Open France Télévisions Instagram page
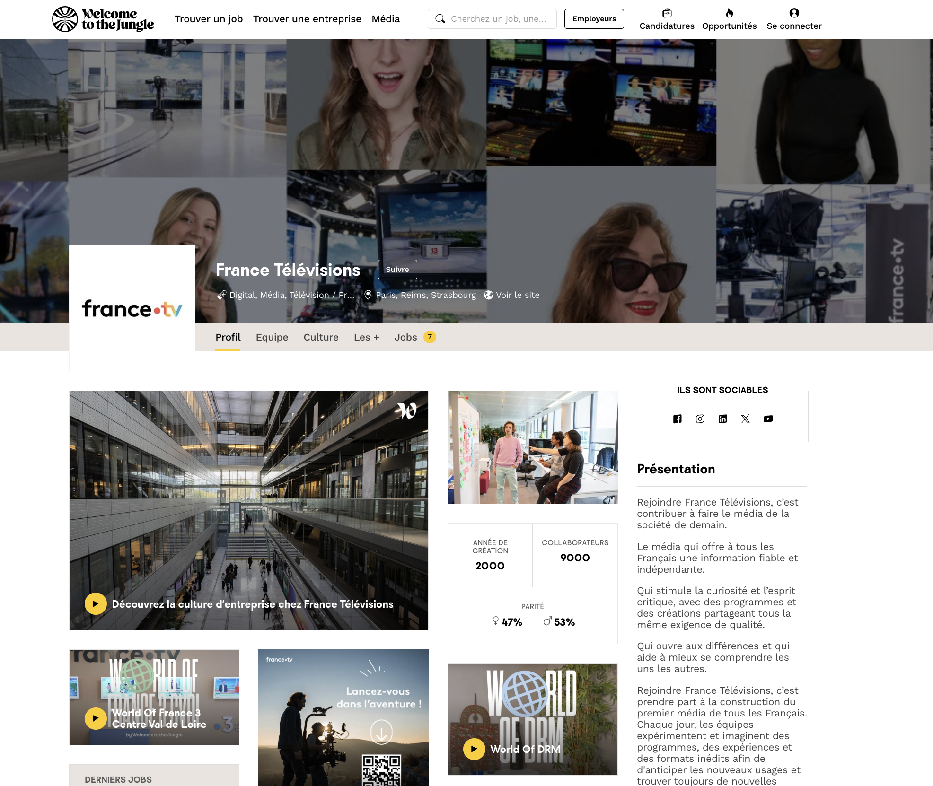 tap(700, 419)
